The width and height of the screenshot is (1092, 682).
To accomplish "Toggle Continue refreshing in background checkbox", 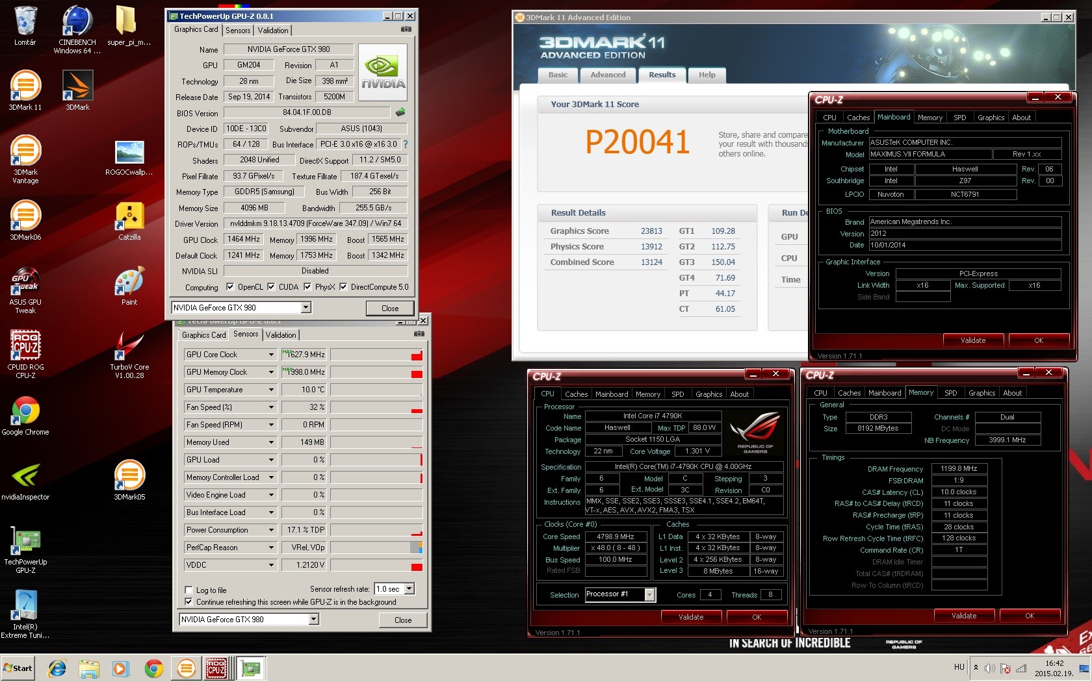I will (188, 602).
